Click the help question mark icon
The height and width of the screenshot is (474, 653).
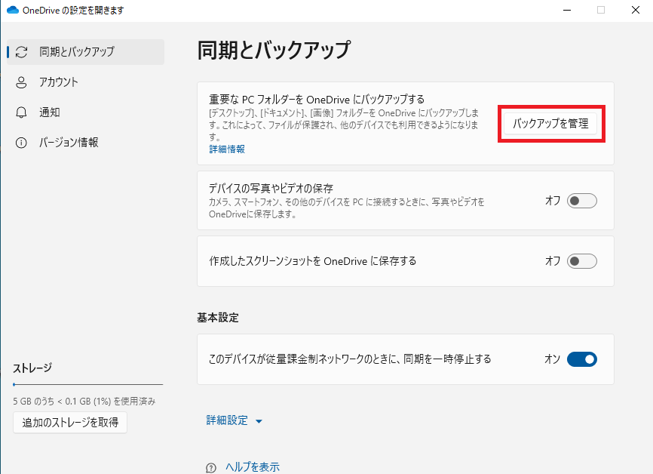(x=211, y=468)
